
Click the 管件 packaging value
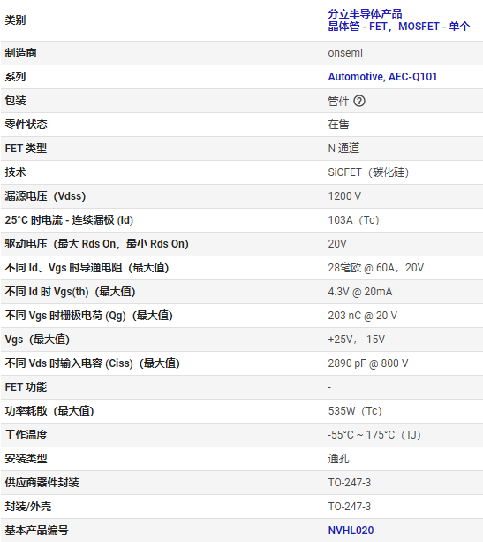338,102
